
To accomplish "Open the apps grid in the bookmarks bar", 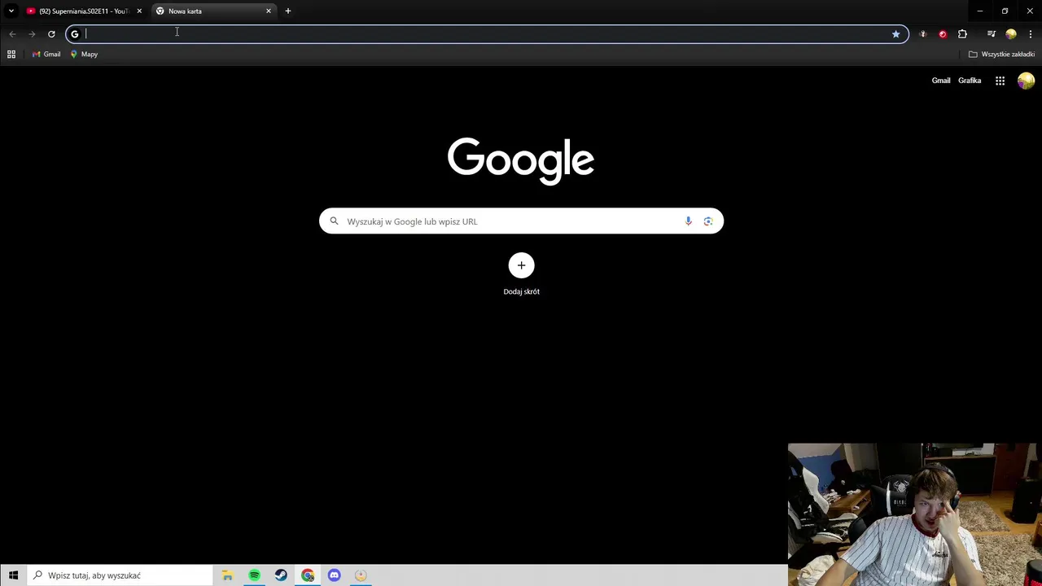I will click(11, 55).
